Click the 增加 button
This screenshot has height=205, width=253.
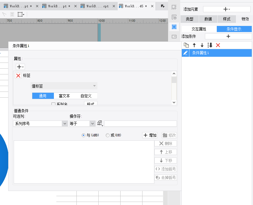tap(150, 135)
